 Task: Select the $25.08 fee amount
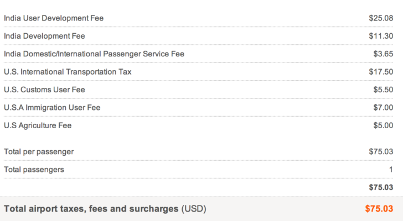click(x=381, y=18)
